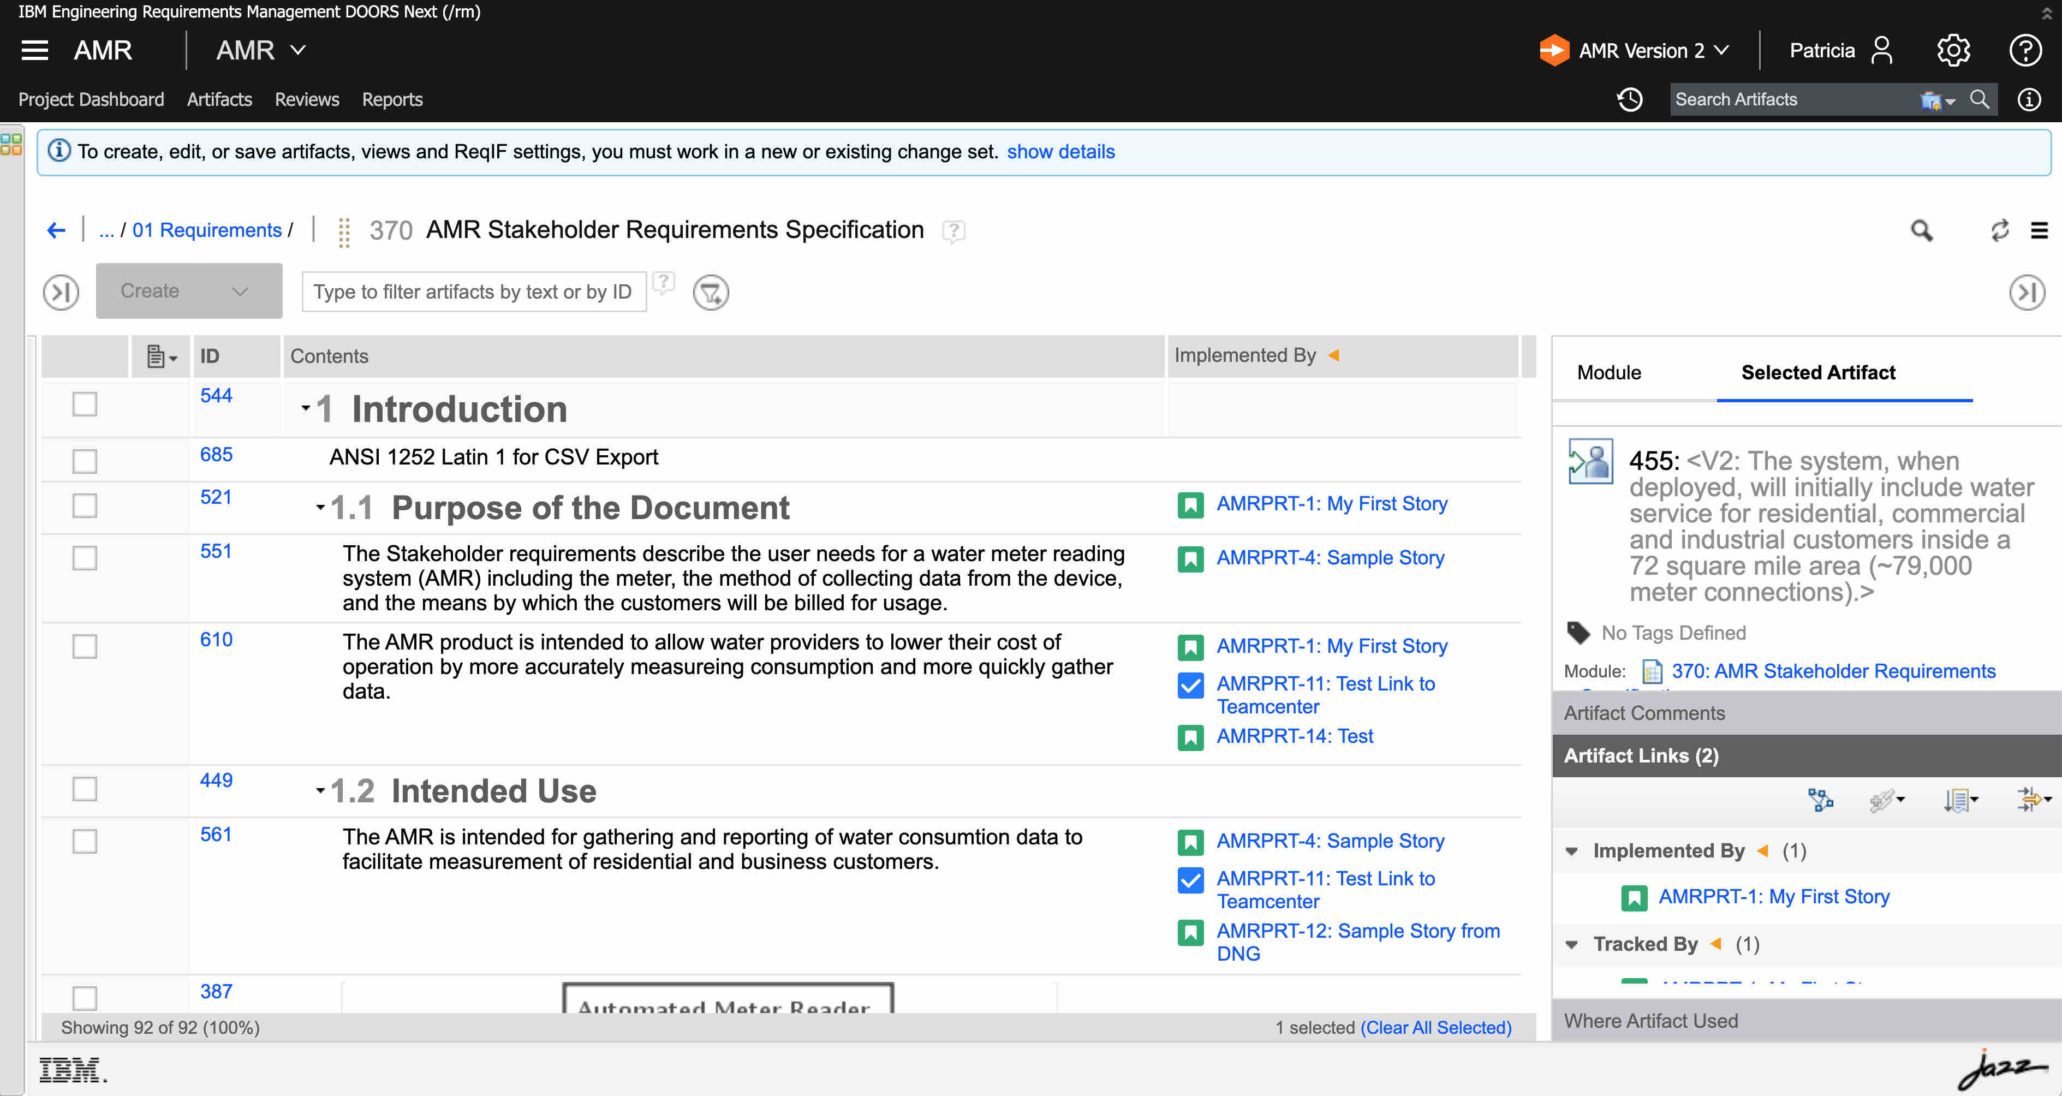2062x1096 pixels.
Task: Open the administration gear settings
Action: (x=1952, y=50)
